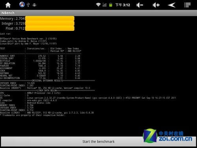Click the FOURIER result row

point(40,66)
